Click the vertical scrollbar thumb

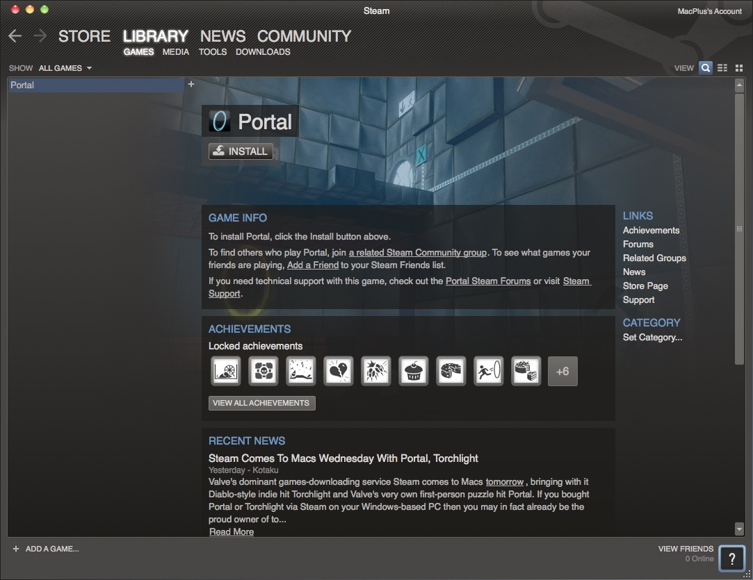click(740, 229)
